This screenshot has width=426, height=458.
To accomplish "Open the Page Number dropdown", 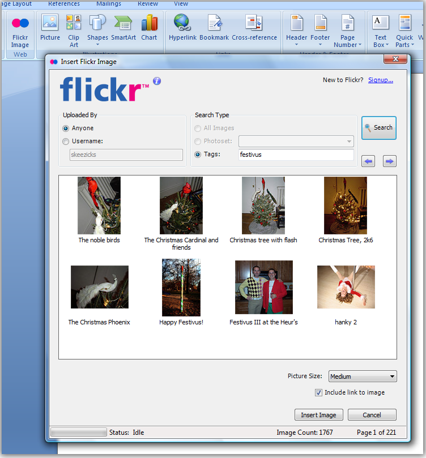I will pyautogui.click(x=347, y=31).
